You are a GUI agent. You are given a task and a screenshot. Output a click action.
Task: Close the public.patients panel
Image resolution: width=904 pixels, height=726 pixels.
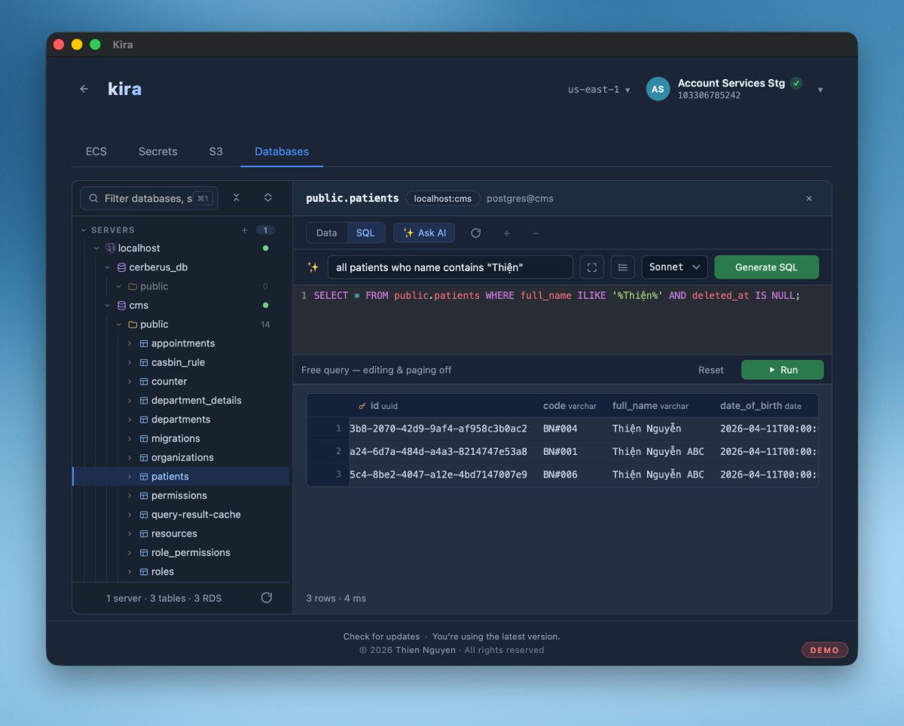[x=809, y=199]
